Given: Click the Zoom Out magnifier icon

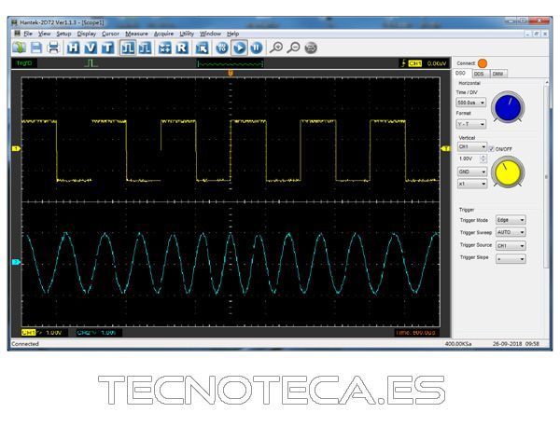Looking at the screenshot, I should coord(294,48).
